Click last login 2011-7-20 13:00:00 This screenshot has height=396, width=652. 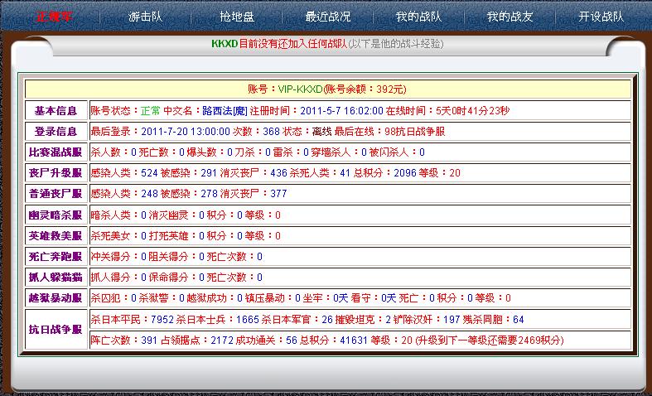186,132
